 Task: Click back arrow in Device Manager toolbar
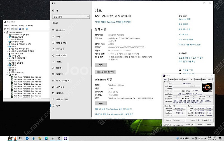pos(5,29)
